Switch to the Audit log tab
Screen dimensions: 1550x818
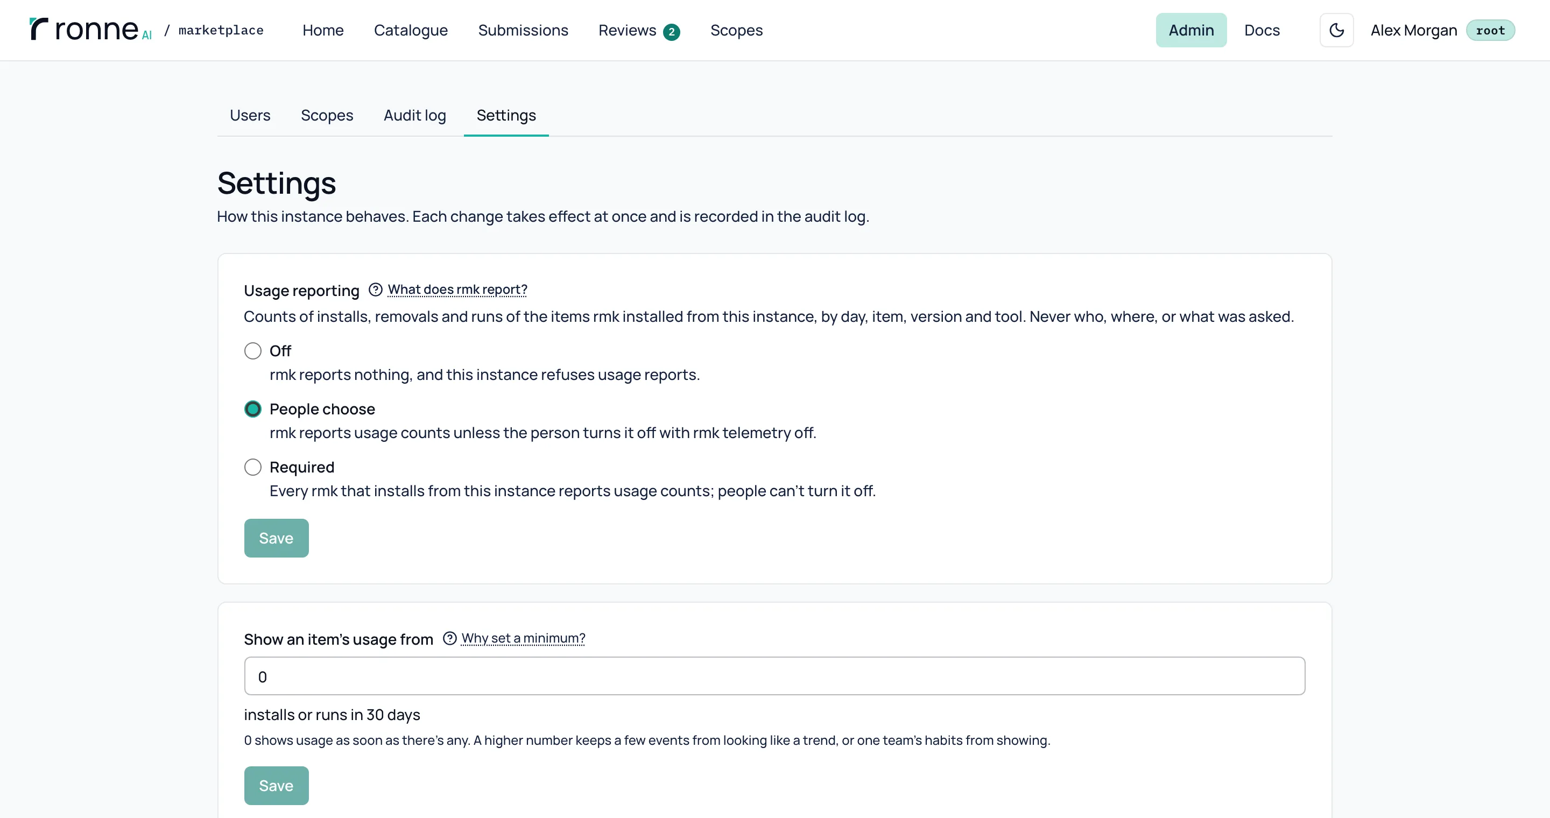pos(414,115)
